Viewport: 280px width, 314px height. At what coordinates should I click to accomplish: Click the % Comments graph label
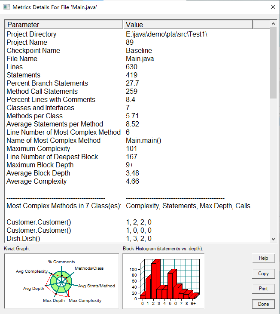[61, 262]
